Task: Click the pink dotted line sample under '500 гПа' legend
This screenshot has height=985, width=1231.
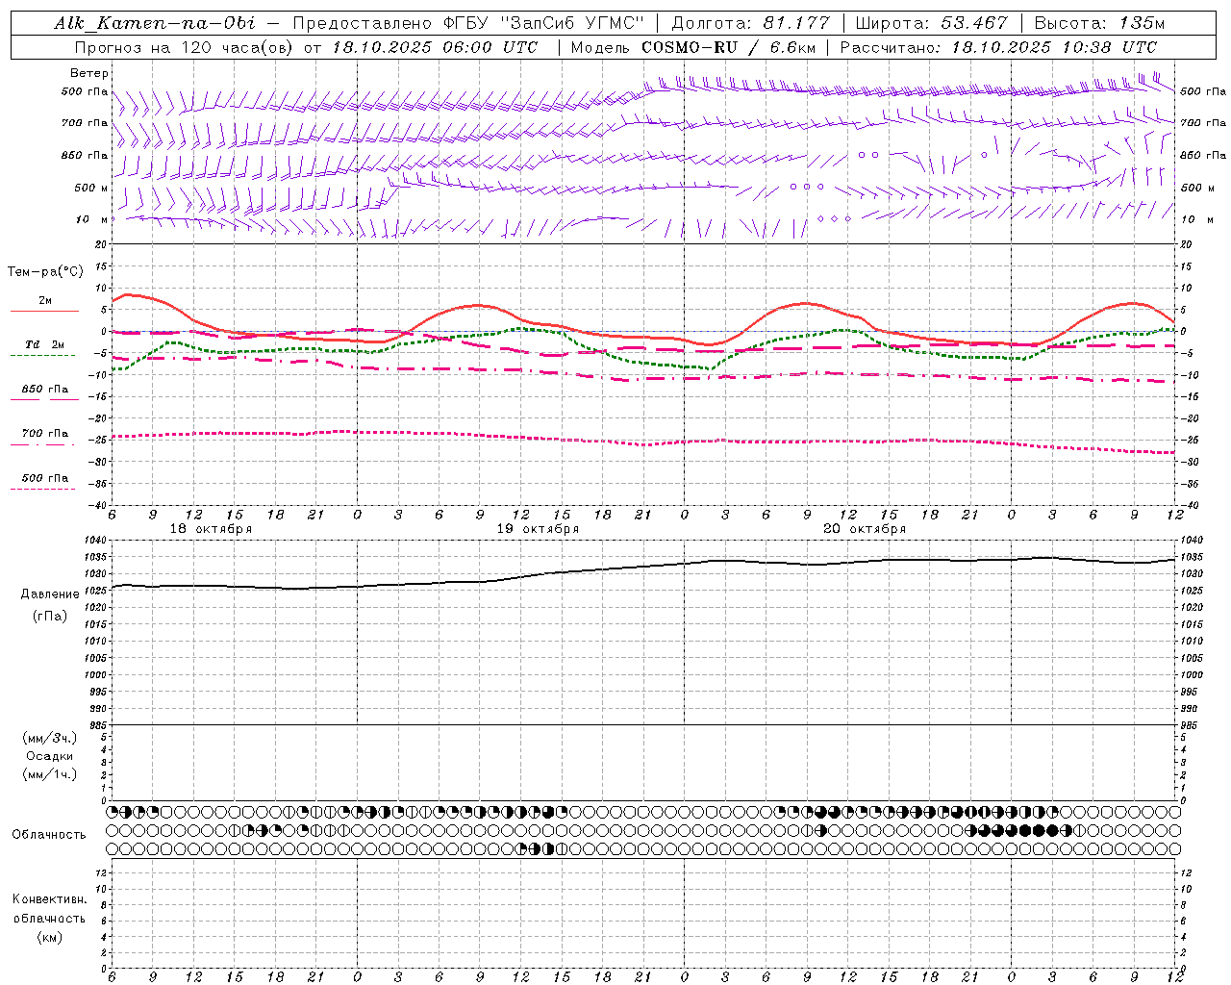Action: coord(42,489)
